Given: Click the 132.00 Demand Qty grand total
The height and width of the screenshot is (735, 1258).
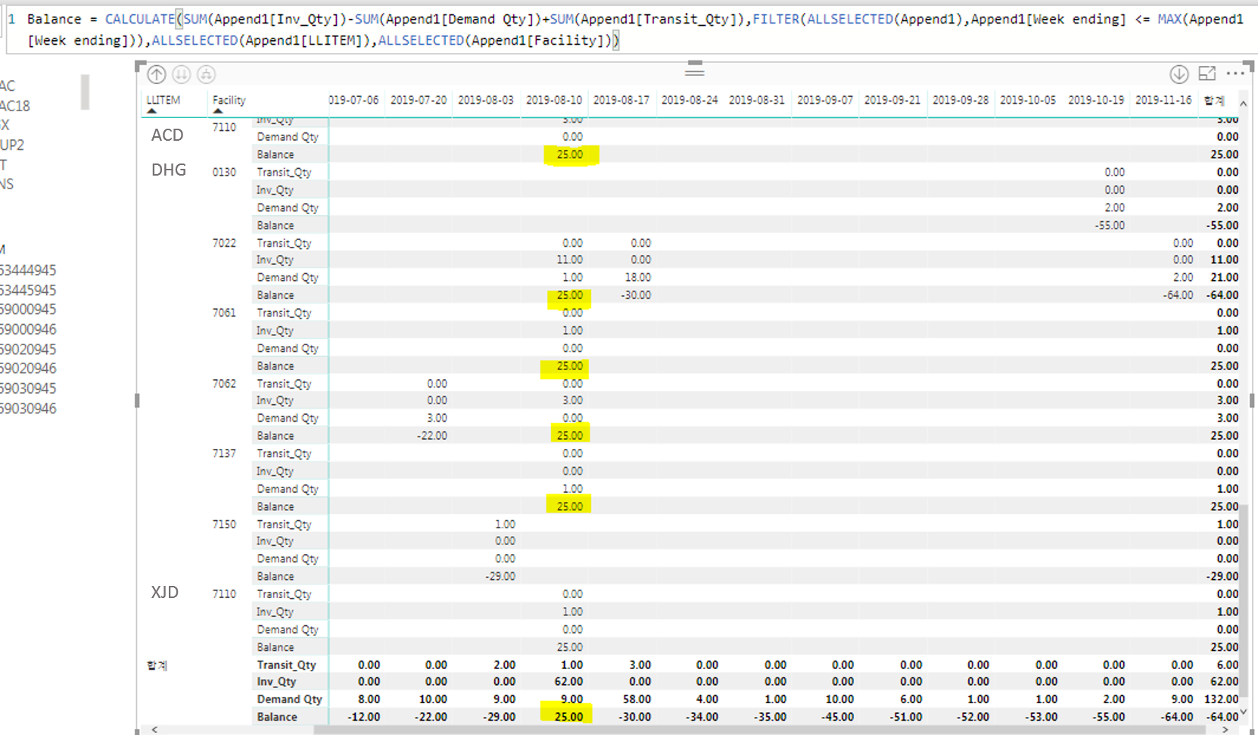Looking at the screenshot, I should point(1222,699).
